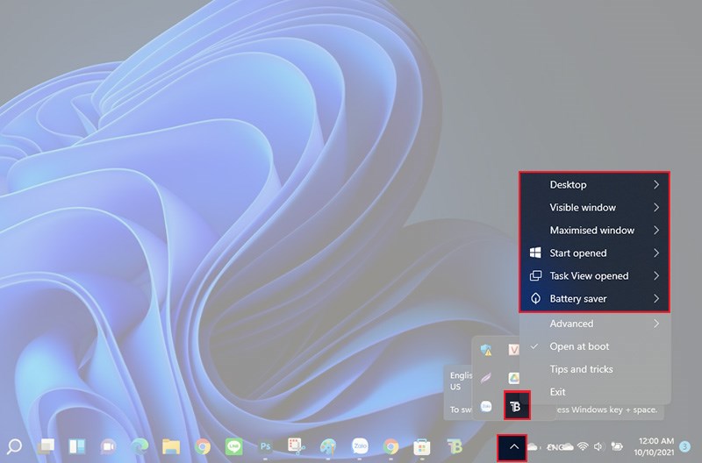Open the Paint palette taskbar icon

(328, 446)
